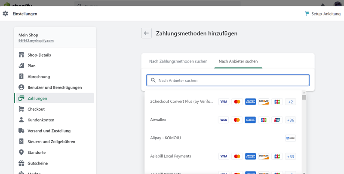Image resolution: width=344 pixels, height=174 pixels.
Task: Click the Setup-Anleitung flag icon
Action: click(x=307, y=14)
